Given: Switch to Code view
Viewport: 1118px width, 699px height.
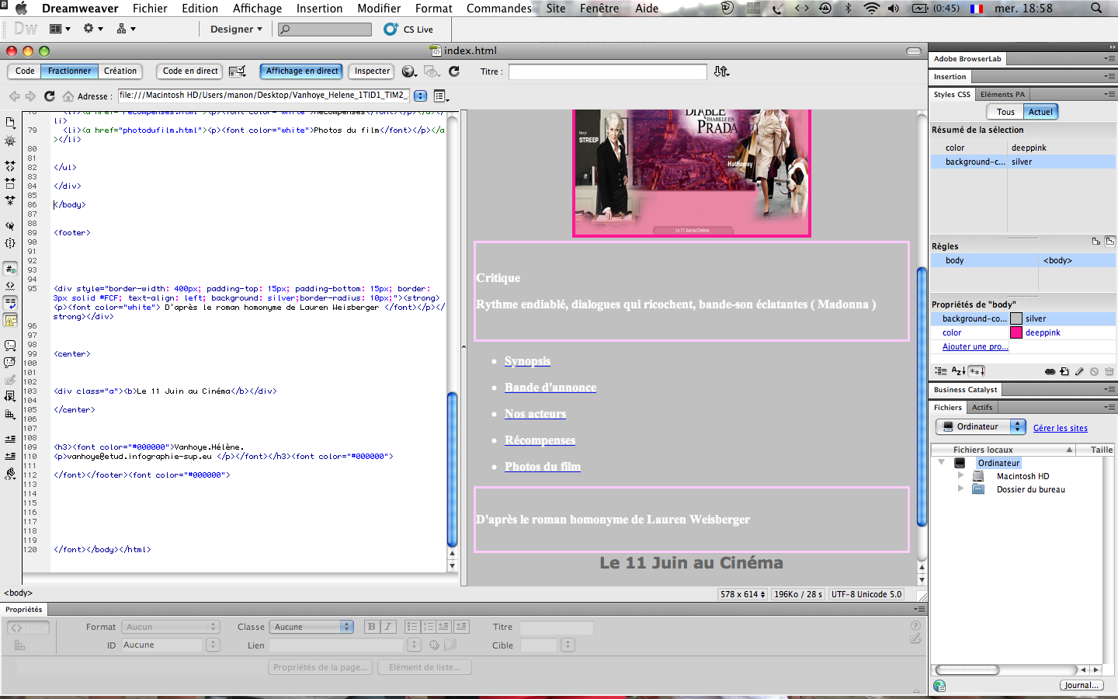Looking at the screenshot, I should tap(25, 71).
